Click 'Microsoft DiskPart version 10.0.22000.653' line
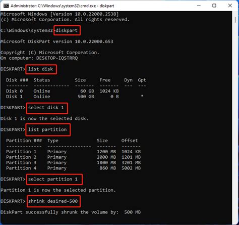239x225 pixels. 57,41
